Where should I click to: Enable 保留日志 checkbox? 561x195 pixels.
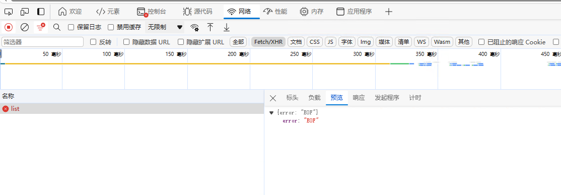(71, 27)
